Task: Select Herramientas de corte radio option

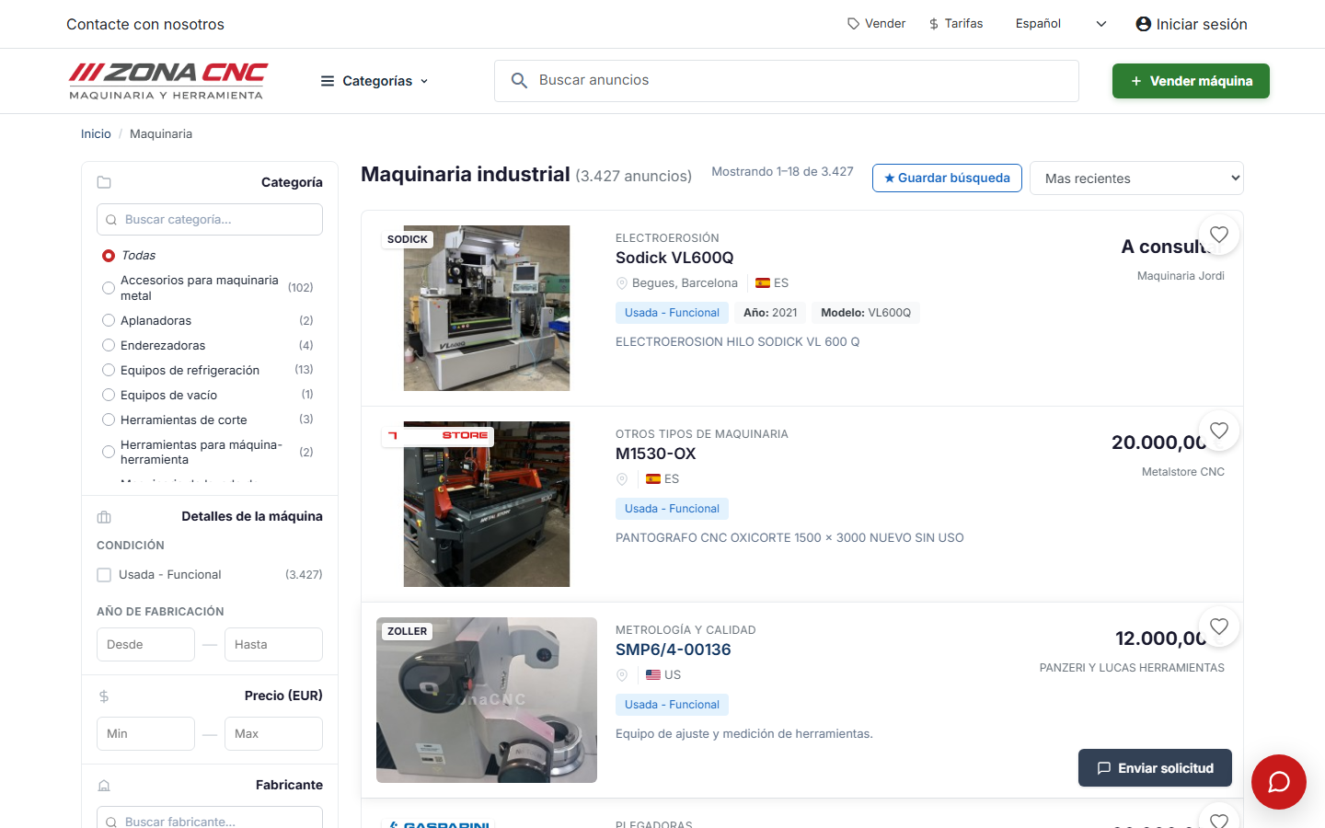Action: (109, 420)
